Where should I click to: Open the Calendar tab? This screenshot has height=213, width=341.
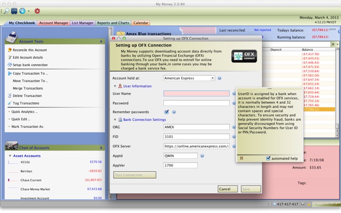click(141, 23)
